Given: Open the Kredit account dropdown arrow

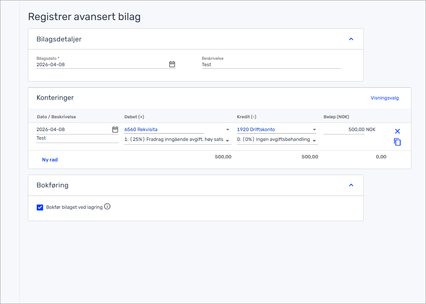Looking at the screenshot, I should (x=314, y=130).
